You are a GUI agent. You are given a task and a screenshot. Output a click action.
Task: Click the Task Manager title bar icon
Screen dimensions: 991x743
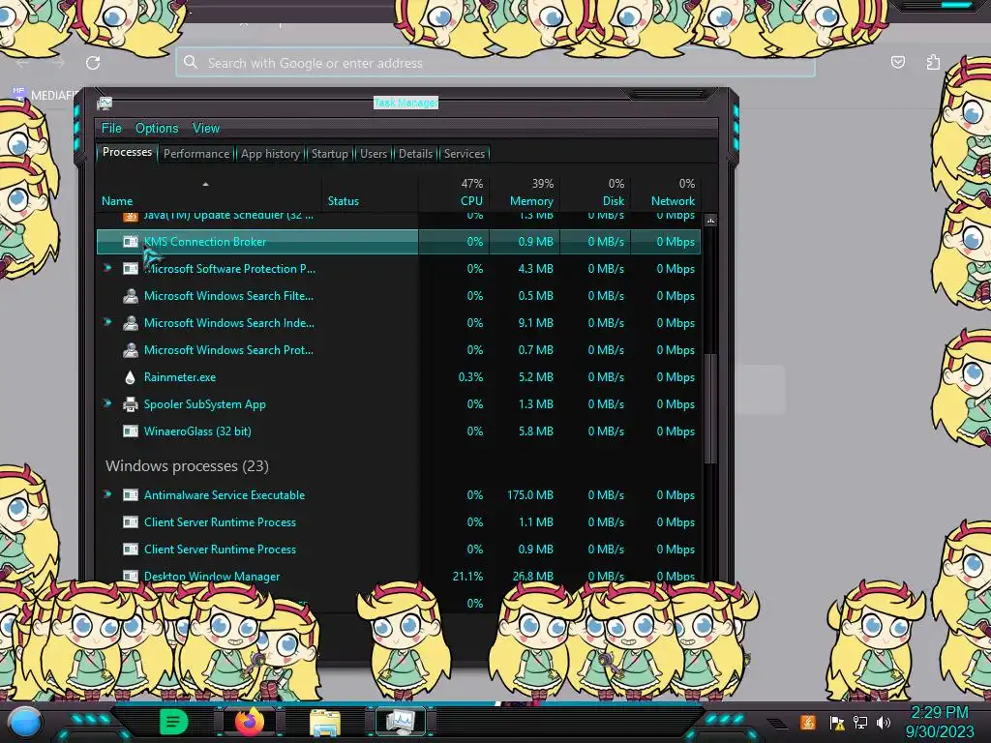[105, 103]
